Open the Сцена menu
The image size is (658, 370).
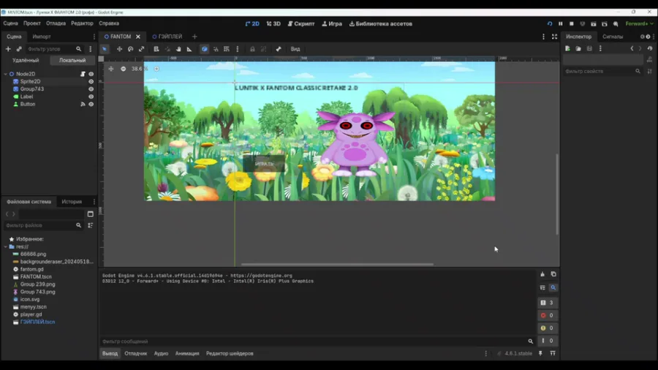(x=10, y=24)
